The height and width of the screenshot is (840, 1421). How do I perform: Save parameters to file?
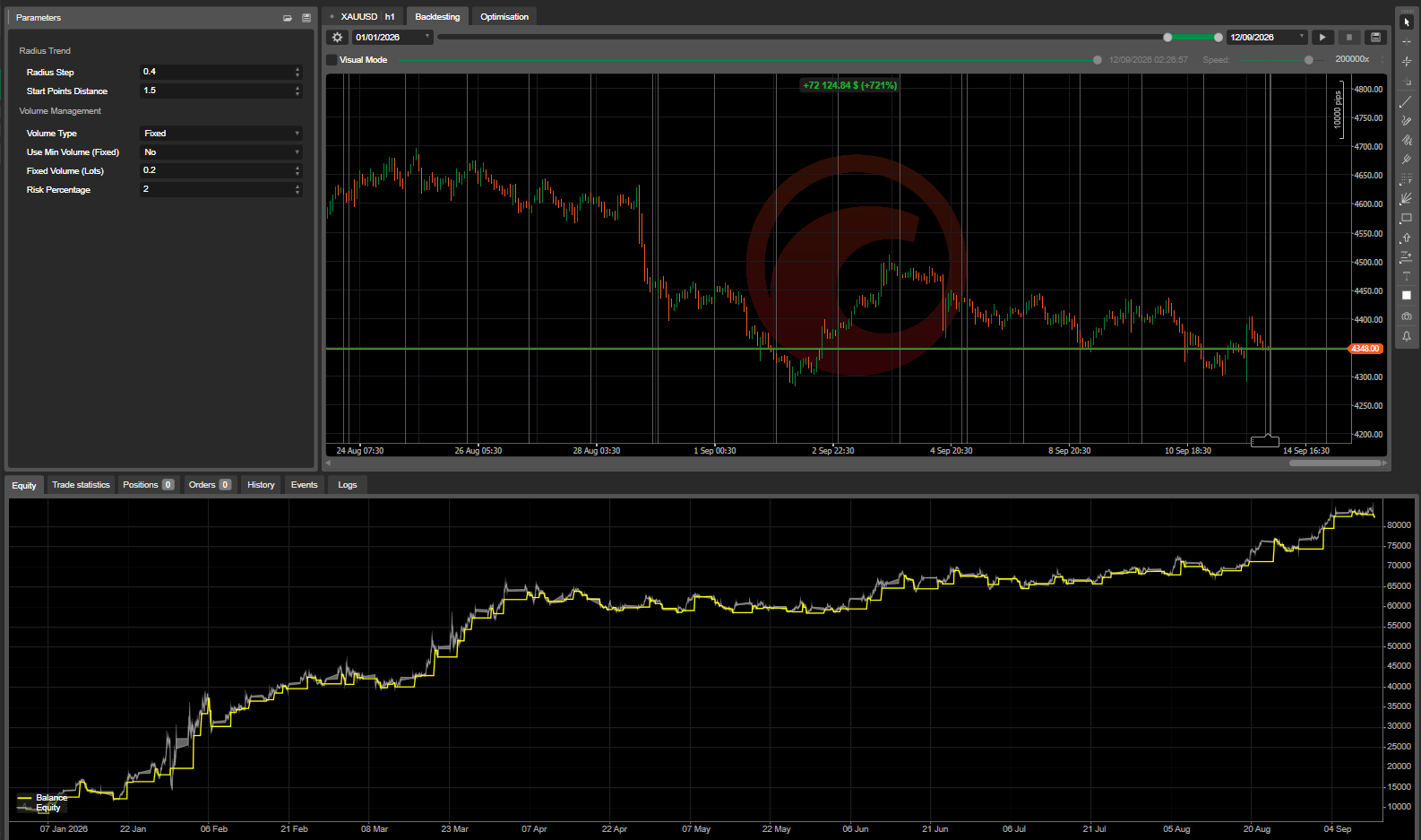pos(306,18)
